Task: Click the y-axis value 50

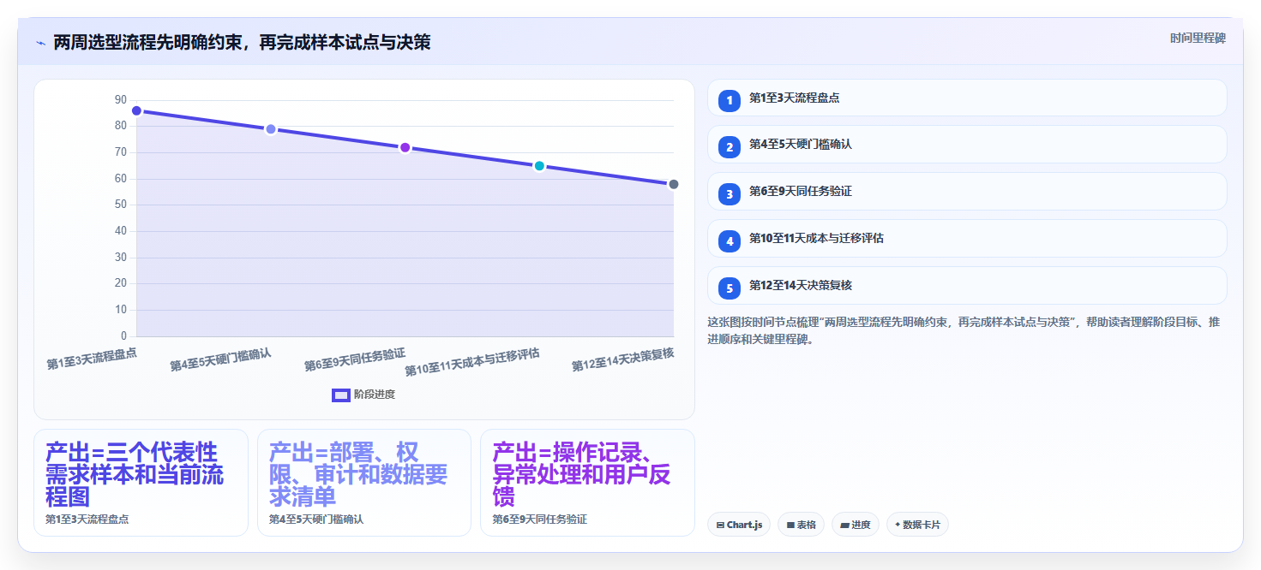Action: coord(121,205)
